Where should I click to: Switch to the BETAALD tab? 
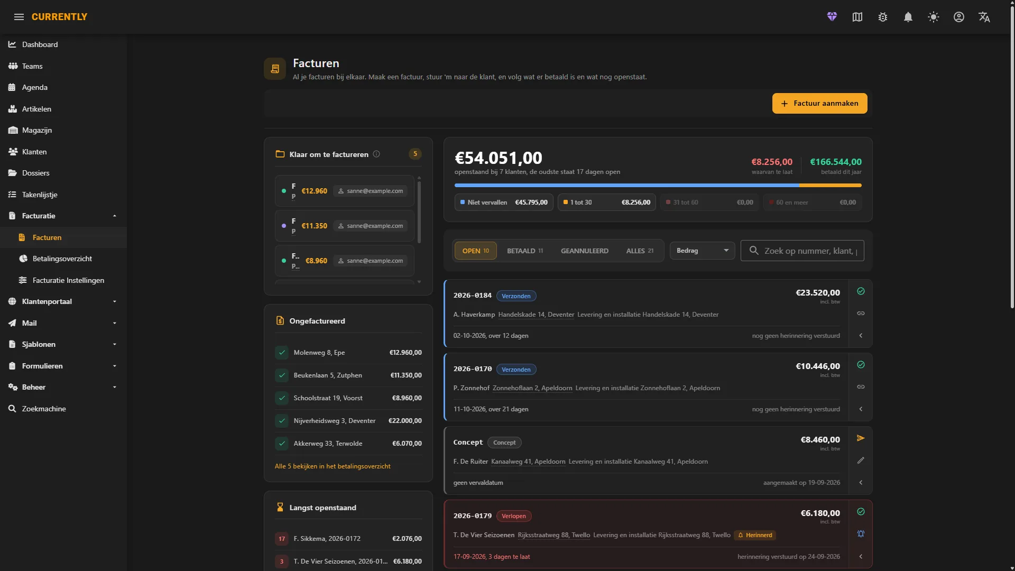click(525, 251)
